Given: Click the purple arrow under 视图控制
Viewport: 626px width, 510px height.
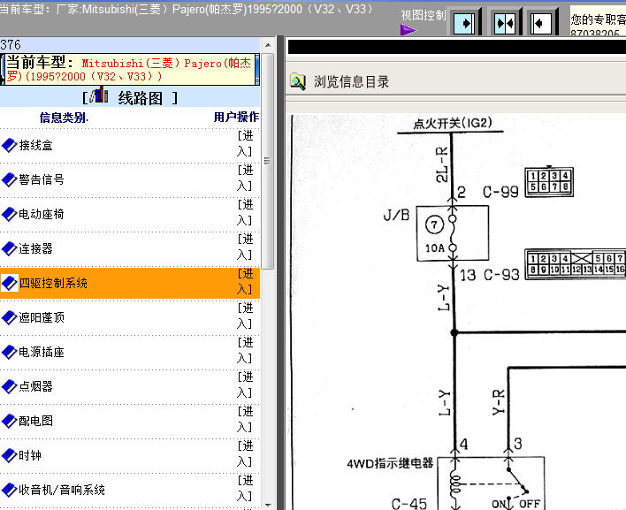Looking at the screenshot, I should (408, 30).
